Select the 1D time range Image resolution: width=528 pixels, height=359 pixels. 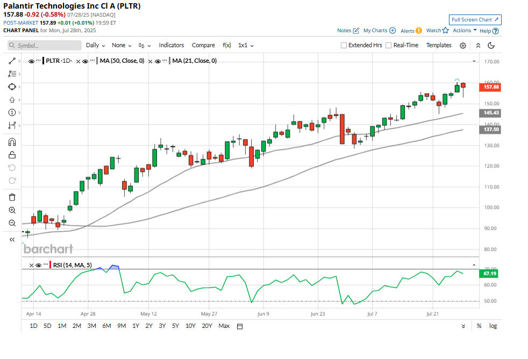tap(33, 326)
